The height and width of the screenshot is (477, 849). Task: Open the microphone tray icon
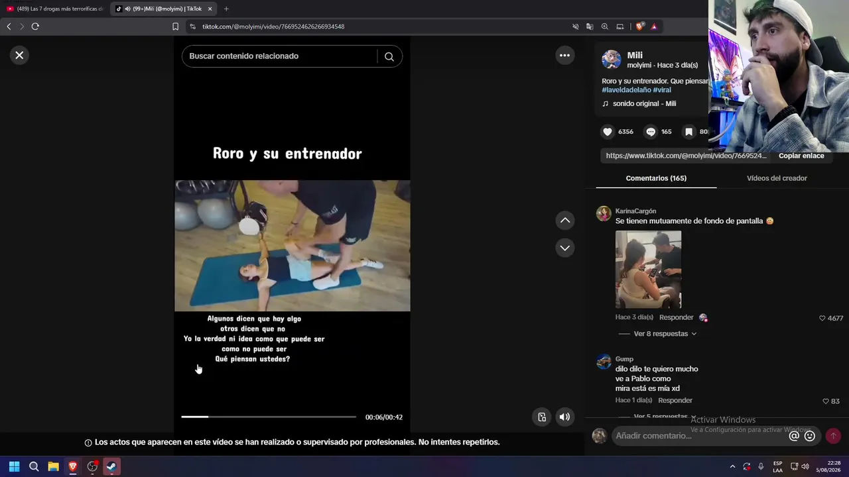coord(761,466)
